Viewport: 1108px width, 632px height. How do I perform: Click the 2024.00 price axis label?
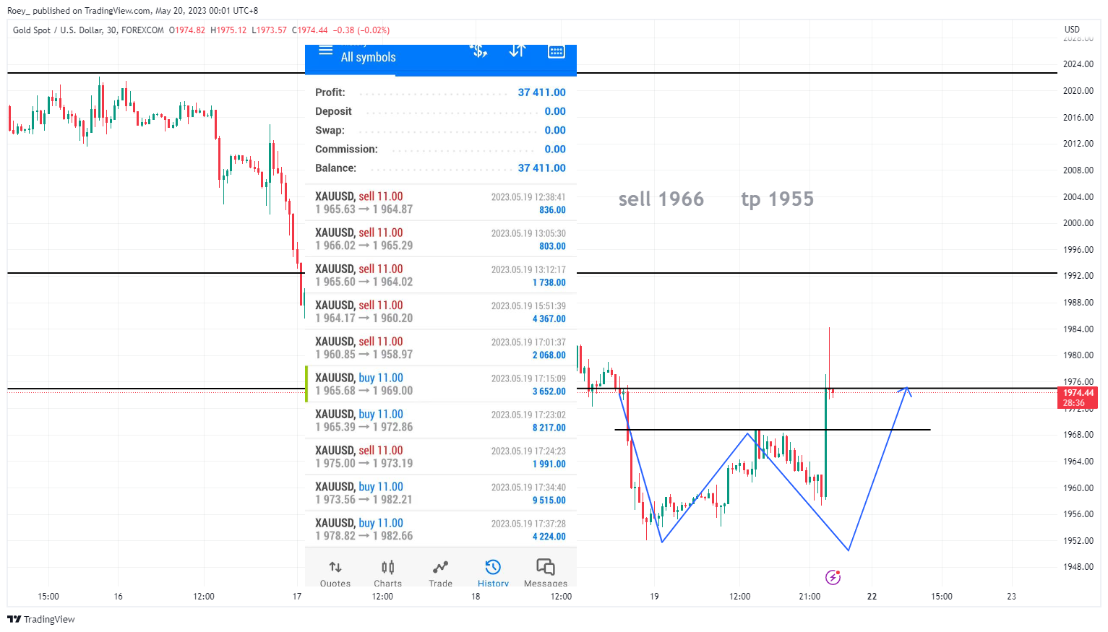coord(1078,64)
